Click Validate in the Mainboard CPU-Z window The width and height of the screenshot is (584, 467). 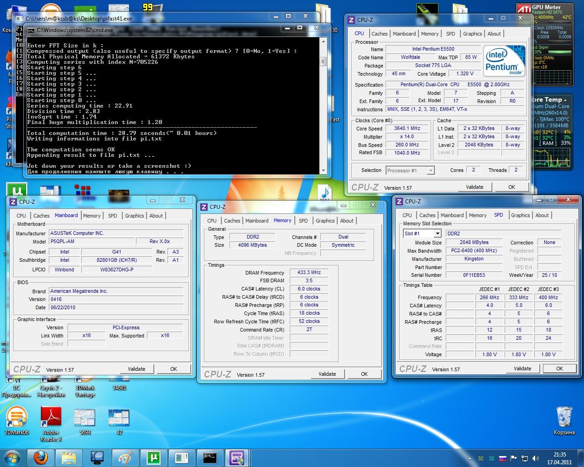(x=136, y=369)
